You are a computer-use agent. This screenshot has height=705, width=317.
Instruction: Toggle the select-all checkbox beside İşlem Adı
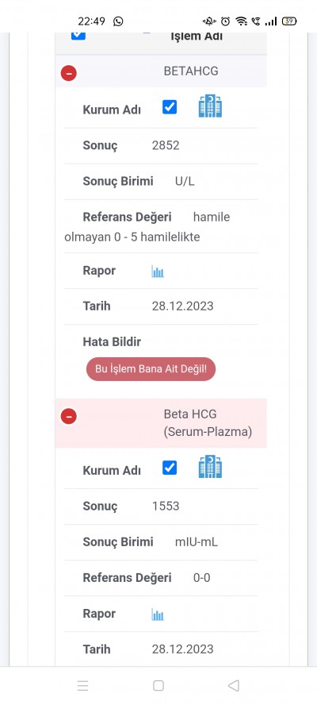(78, 36)
